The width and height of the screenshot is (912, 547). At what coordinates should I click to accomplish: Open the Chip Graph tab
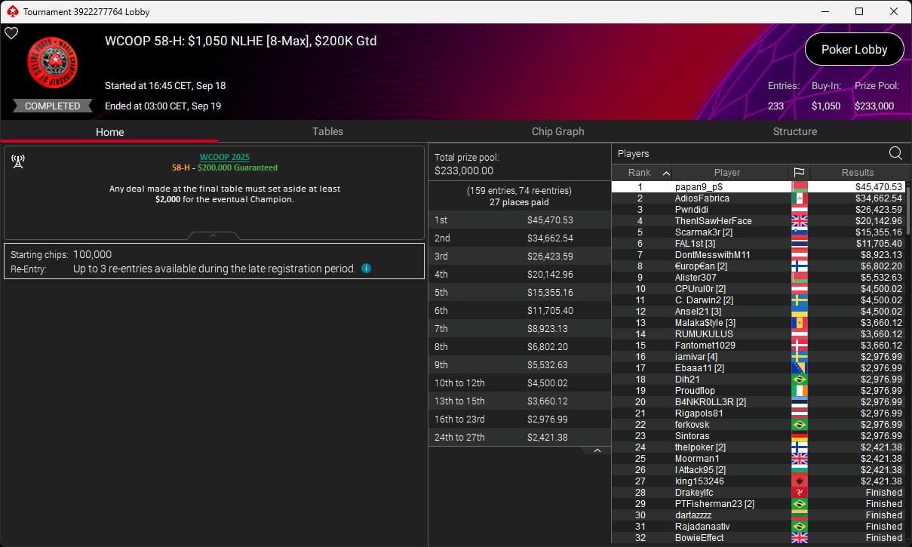[x=557, y=131]
